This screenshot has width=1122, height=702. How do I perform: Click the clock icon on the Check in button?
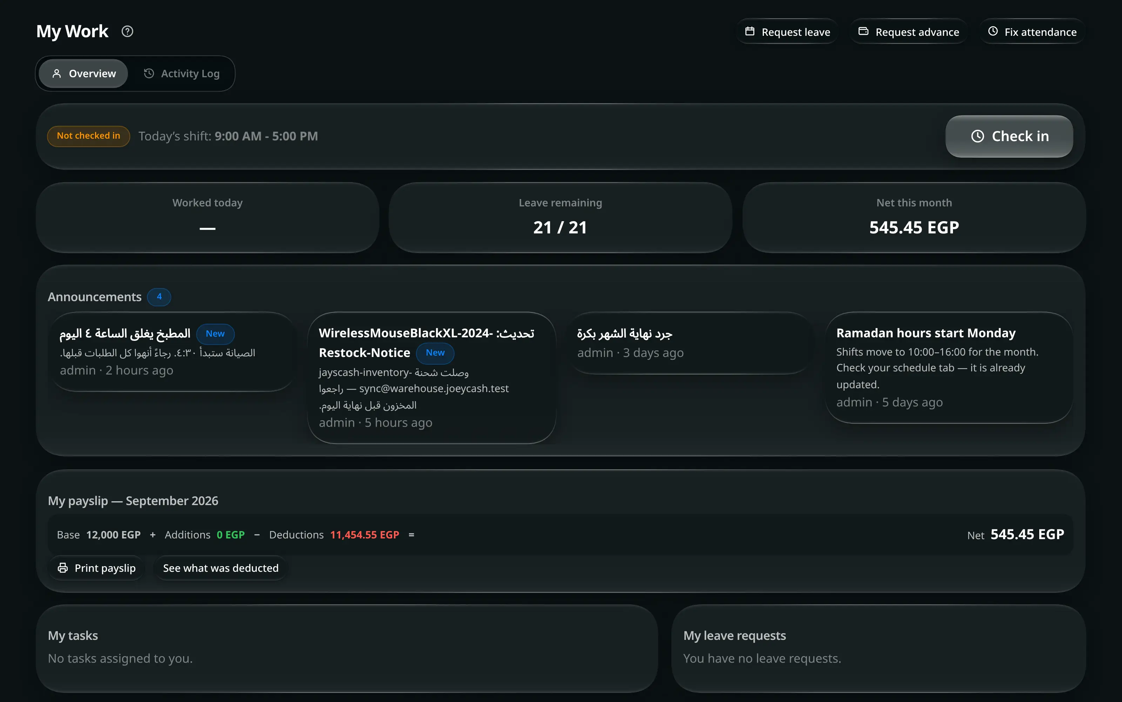[x=977, y=136]
